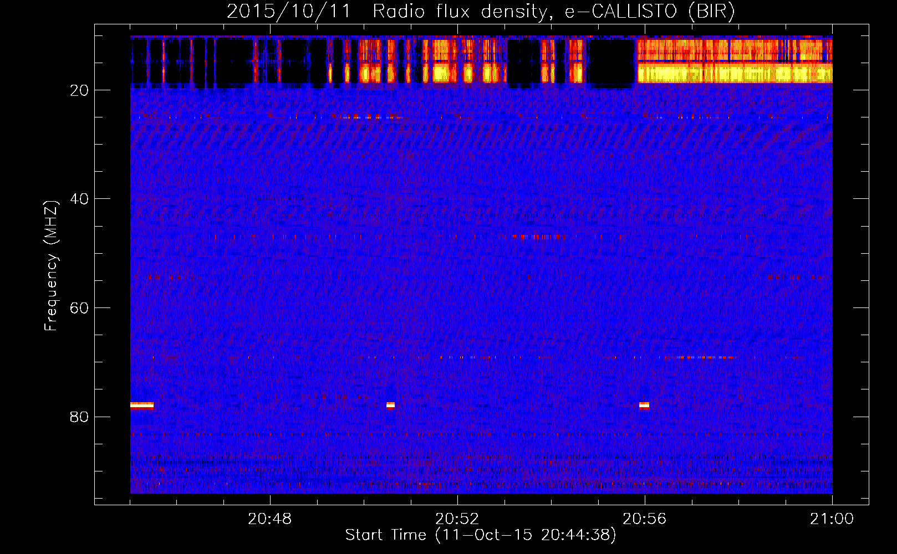Image resolution: width=897 pixels, height=554 pixels.
Task: Click the white burst at 78 MHz near 20:56
Action: 644,406
